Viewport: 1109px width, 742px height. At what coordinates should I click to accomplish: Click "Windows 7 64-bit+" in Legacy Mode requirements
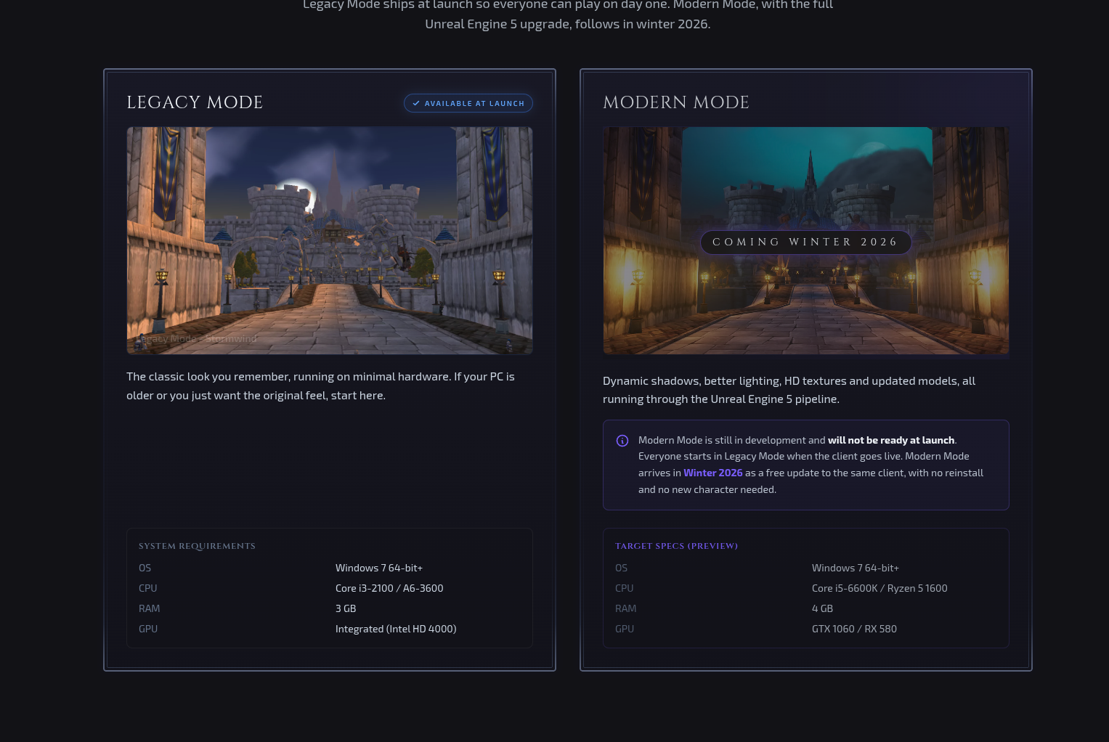pyautogui.click(x=379, y=568)
